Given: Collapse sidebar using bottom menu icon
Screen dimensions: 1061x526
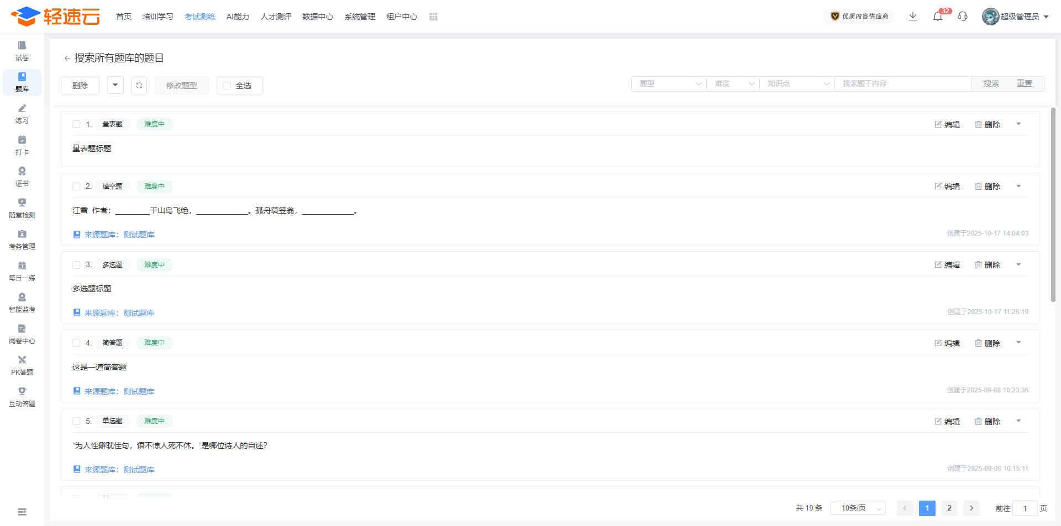Looking at the screenshot, I should pos(22,512).
